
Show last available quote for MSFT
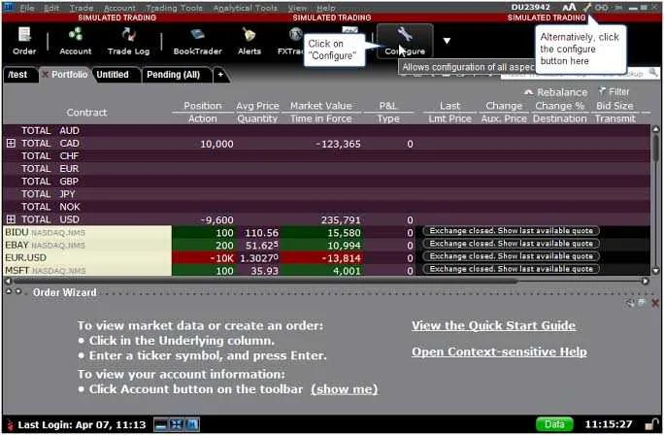(x=512, y=269)
